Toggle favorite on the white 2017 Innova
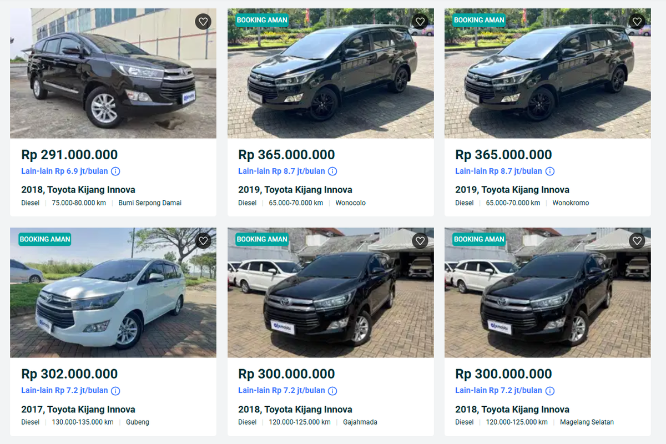The width and height of the screenshot is (666, 444). [x=203, y=241]
